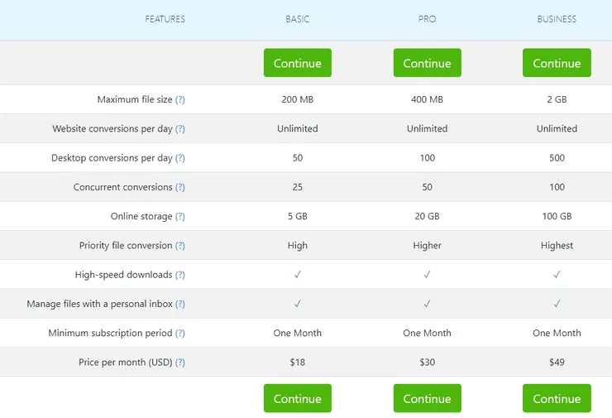
Task: Click the '100 GB' online storage value
Action: pyautogui.click(x=557, y=216)
